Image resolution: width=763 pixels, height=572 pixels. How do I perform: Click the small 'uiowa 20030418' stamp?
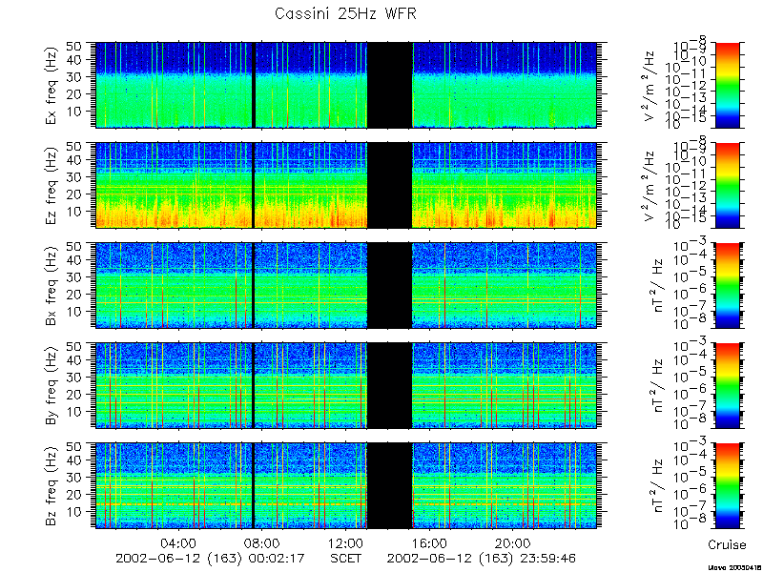click(734, 567)
